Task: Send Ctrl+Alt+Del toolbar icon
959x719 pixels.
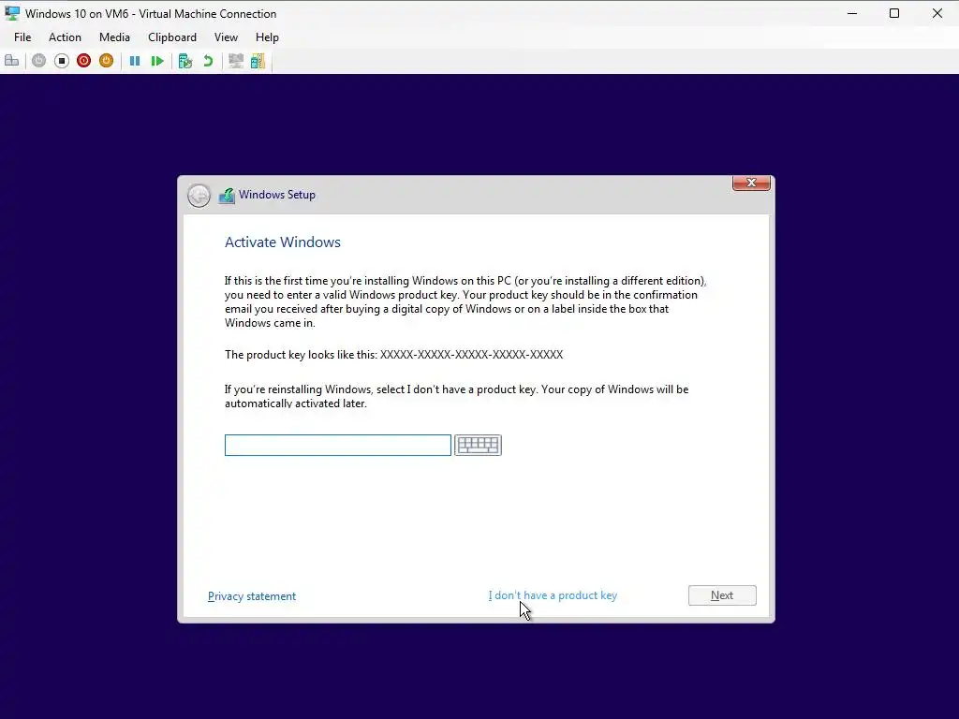Action: [11, 61]
